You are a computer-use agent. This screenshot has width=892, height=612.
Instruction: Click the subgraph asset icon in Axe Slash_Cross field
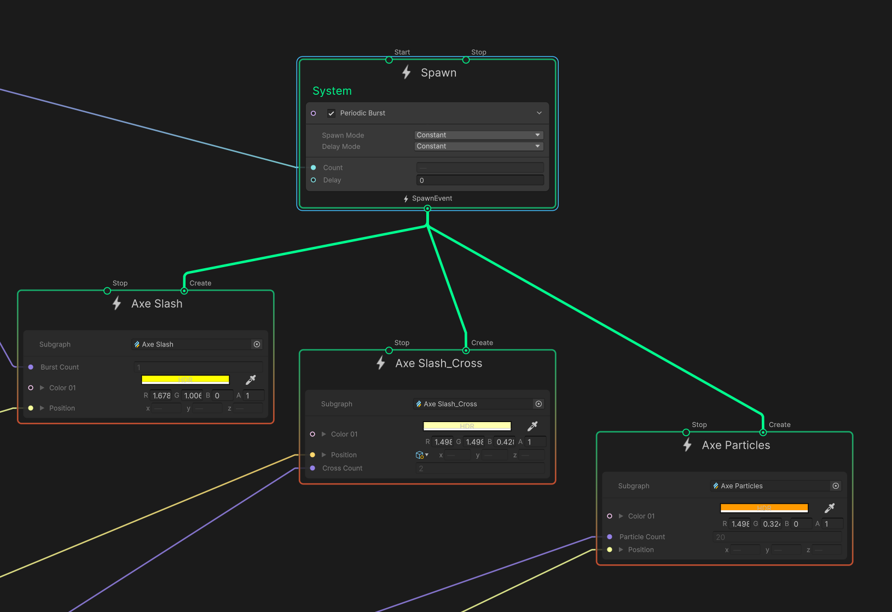point(418,403)
